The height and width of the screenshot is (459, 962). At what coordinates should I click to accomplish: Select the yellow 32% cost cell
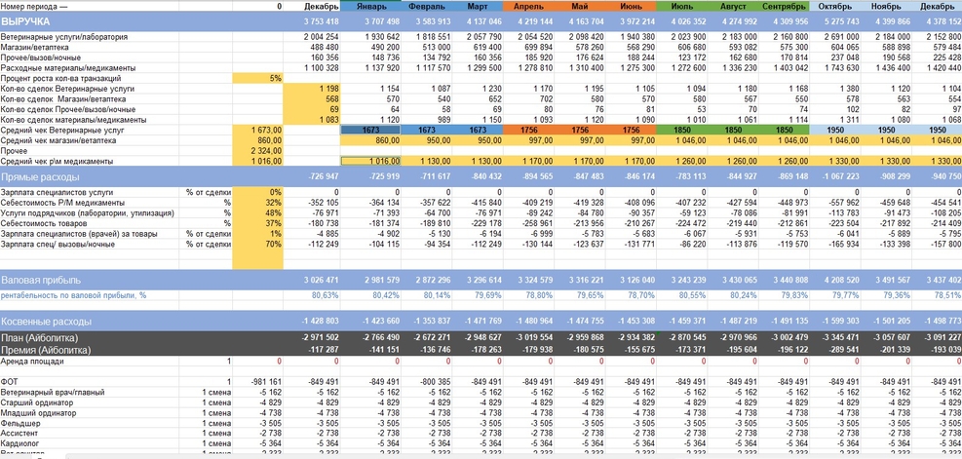[x=257, y=203]
